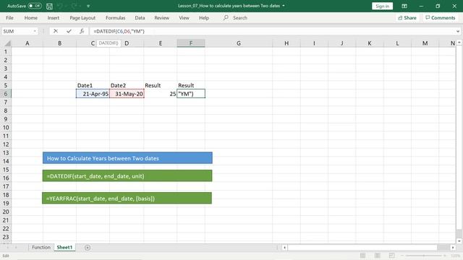Image resolution: width=463 pixels, height=260 pixels.
Task: Select the Sheet1 sheet tab
Action: [64, 247]
